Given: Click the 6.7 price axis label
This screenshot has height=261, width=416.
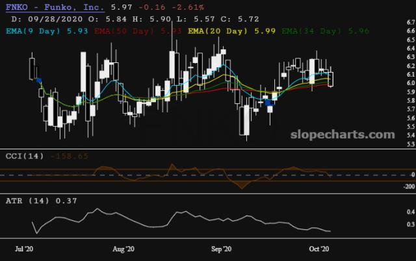Looking at the screenshot, I should tap(410, 23).
